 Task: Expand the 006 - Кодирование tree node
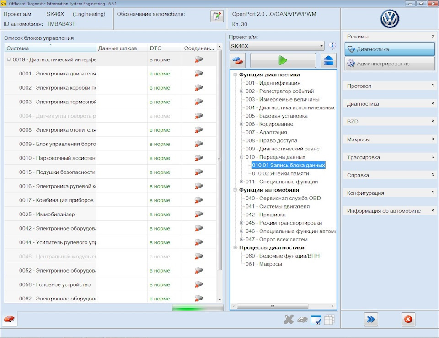[241, 124]
